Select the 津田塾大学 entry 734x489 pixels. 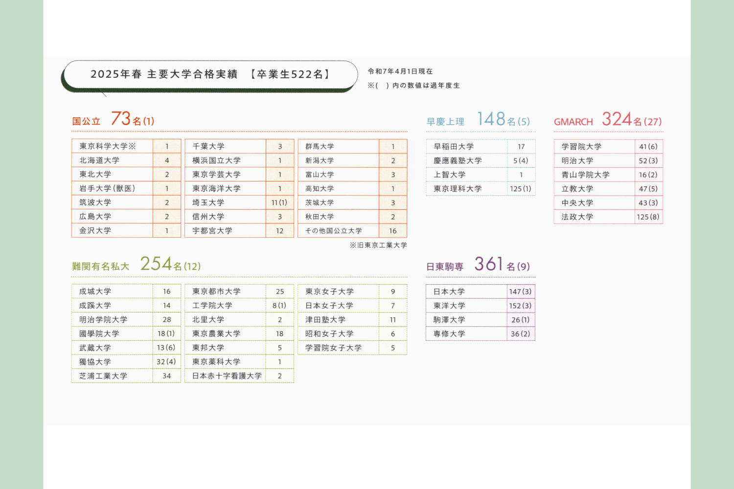(325, 320)
